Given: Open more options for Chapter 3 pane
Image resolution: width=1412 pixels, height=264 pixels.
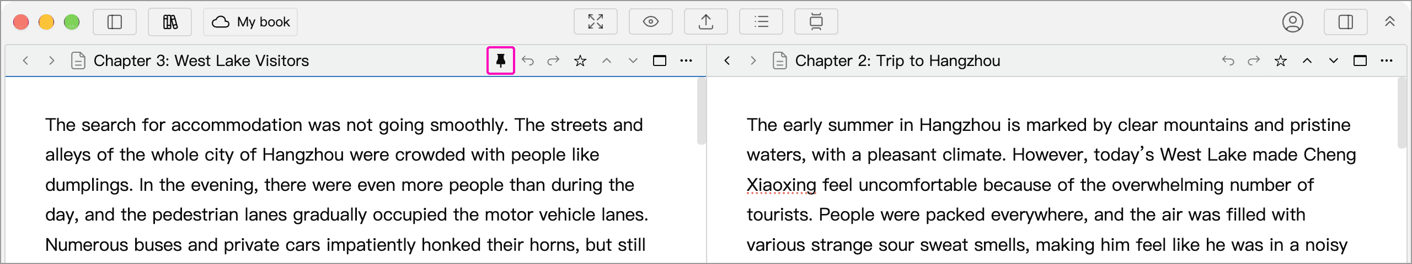Looking at the screenshot, I should point(686,61).
